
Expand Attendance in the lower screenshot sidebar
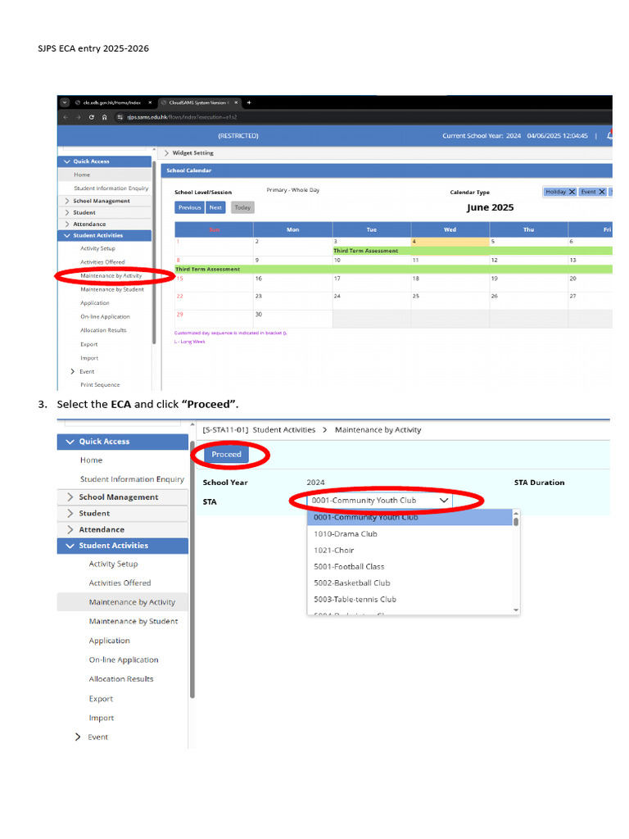coord(123,529)
